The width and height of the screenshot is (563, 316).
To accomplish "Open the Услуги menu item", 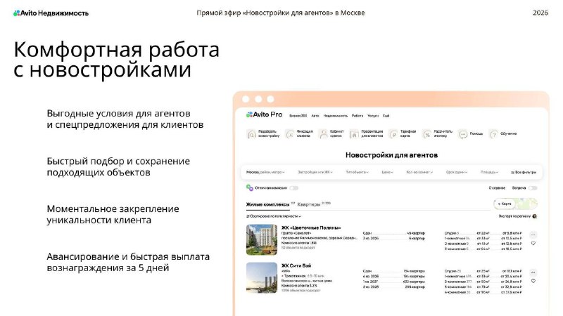I will click(x=373, y=116).
